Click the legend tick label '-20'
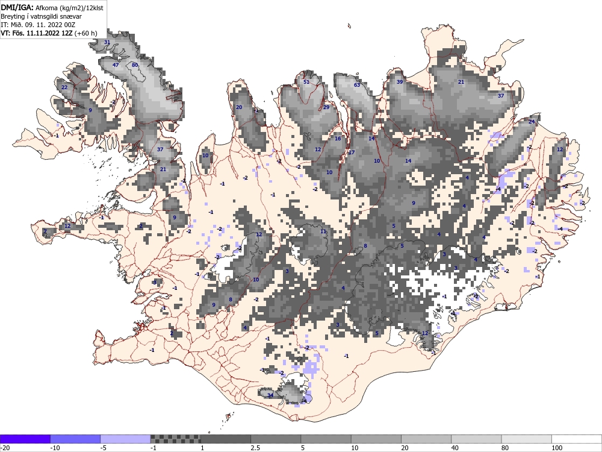 [5, 448]
